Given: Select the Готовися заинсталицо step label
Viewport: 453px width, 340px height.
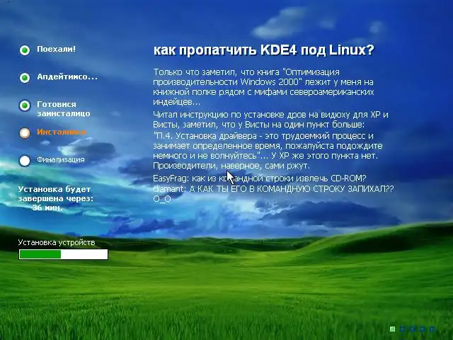Looking at the screenshot, I should [x=64, y=109].
